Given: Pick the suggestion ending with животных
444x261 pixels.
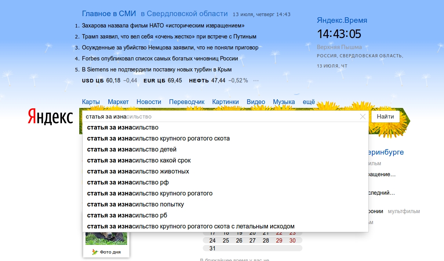Looking at the screenshot, I should point(226,172).
